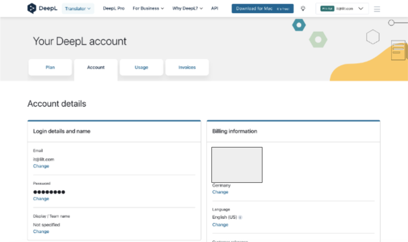Viewport: 408px width, 242px height.
Task: Click the Your DeepL account title
Action: (80, 41)
